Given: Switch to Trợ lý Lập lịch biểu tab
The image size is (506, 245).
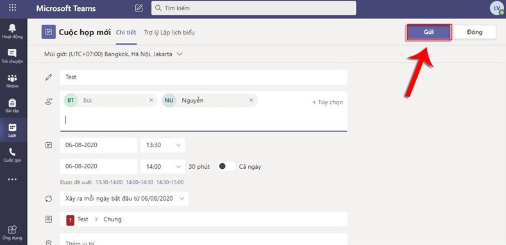Looking at the screenshot, I should point(169,33).
